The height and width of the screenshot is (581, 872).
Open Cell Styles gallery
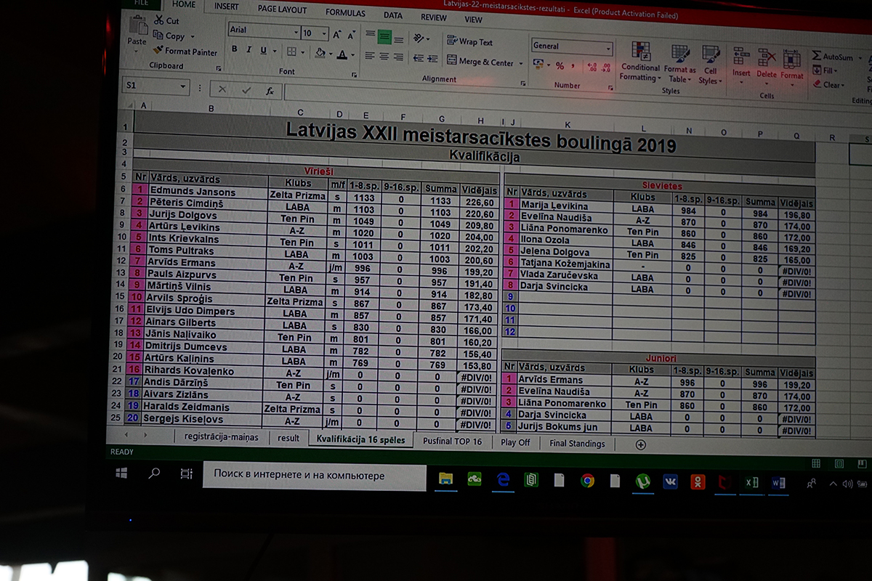coord(709,65)
